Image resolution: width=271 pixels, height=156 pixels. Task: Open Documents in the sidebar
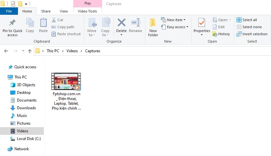click(27, 100)
